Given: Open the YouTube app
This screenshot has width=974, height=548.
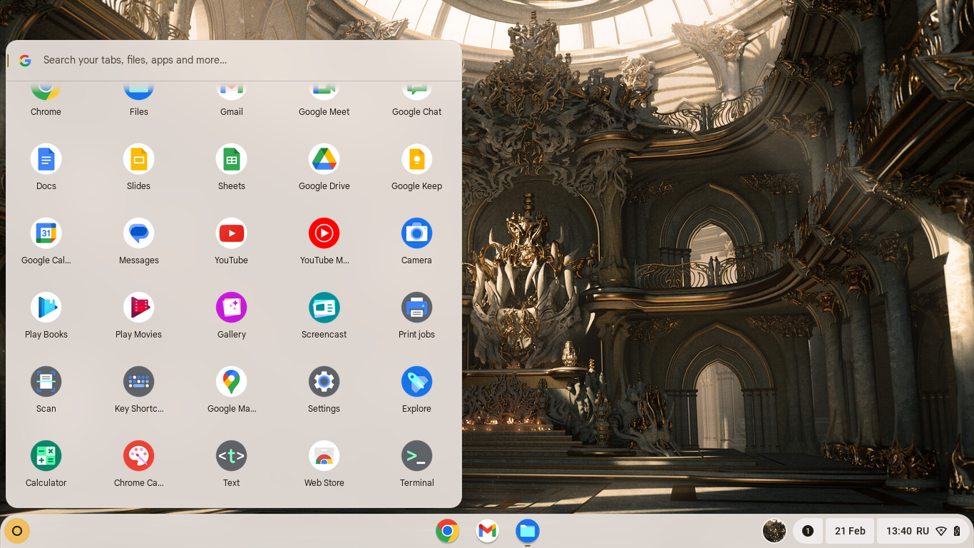Looking at the screenshot, I should click(232, 233).
